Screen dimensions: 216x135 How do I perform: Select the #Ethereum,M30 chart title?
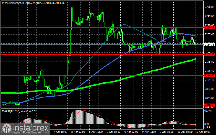[x=14, y=3]
